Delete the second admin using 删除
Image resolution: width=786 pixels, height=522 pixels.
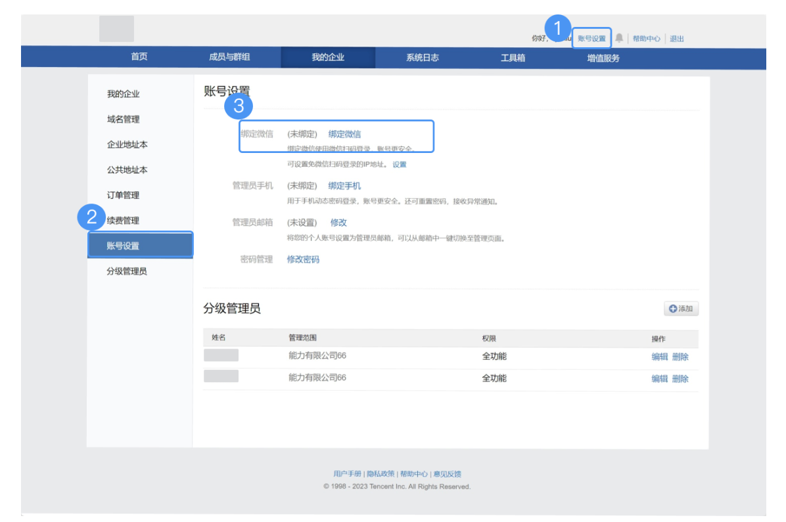[x=680, y=378]
